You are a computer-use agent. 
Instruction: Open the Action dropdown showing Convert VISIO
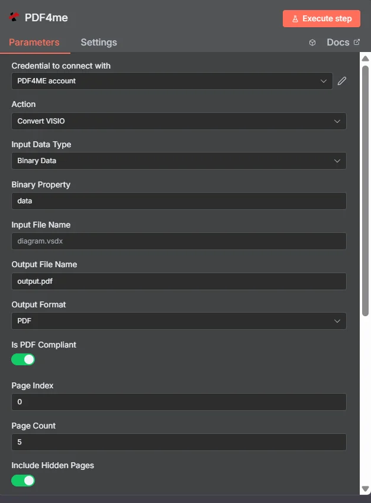[179, 121]
